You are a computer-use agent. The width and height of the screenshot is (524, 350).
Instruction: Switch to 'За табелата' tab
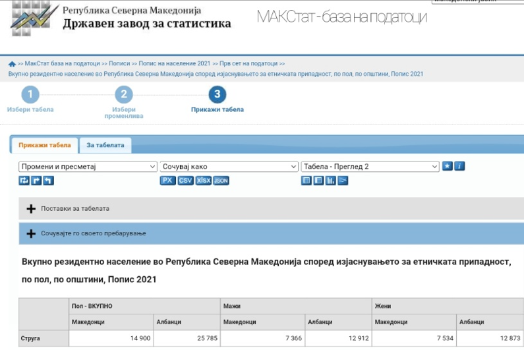click(x=105, y=145)
